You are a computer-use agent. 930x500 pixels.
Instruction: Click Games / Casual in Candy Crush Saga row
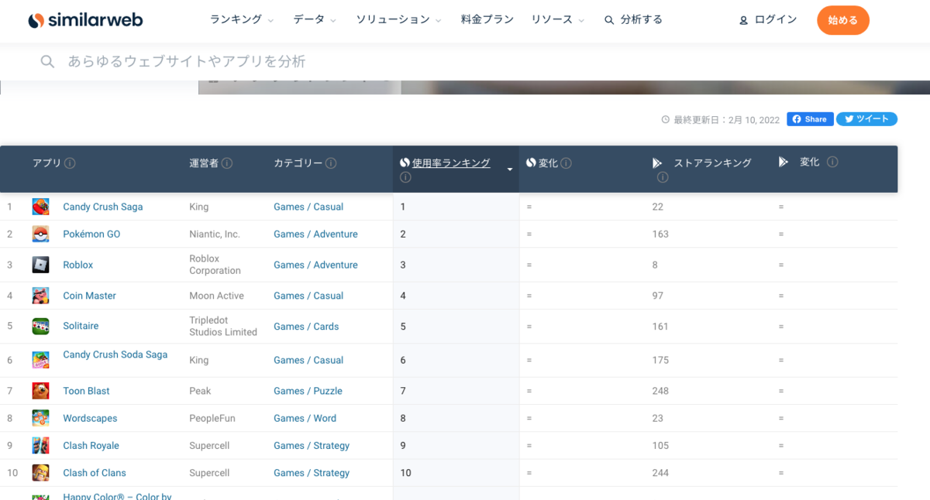(308, 207)
